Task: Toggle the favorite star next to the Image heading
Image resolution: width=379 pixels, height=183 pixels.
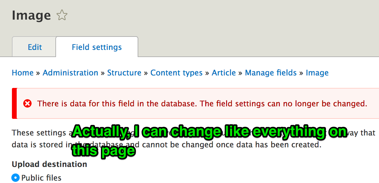Action: [x=62, y=15]
